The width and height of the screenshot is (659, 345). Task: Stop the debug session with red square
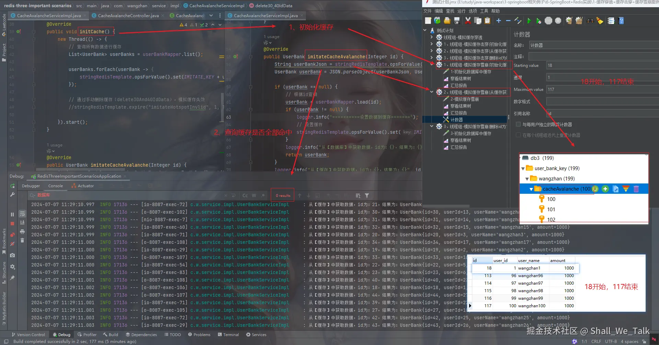coord(12,224)
